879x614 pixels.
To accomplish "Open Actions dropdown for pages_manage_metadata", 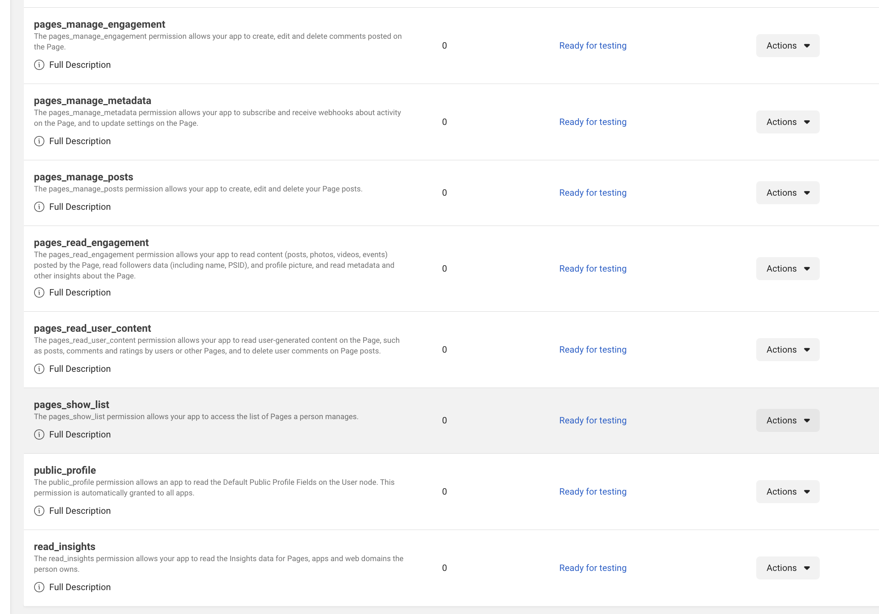I will [x=788, y=122].
